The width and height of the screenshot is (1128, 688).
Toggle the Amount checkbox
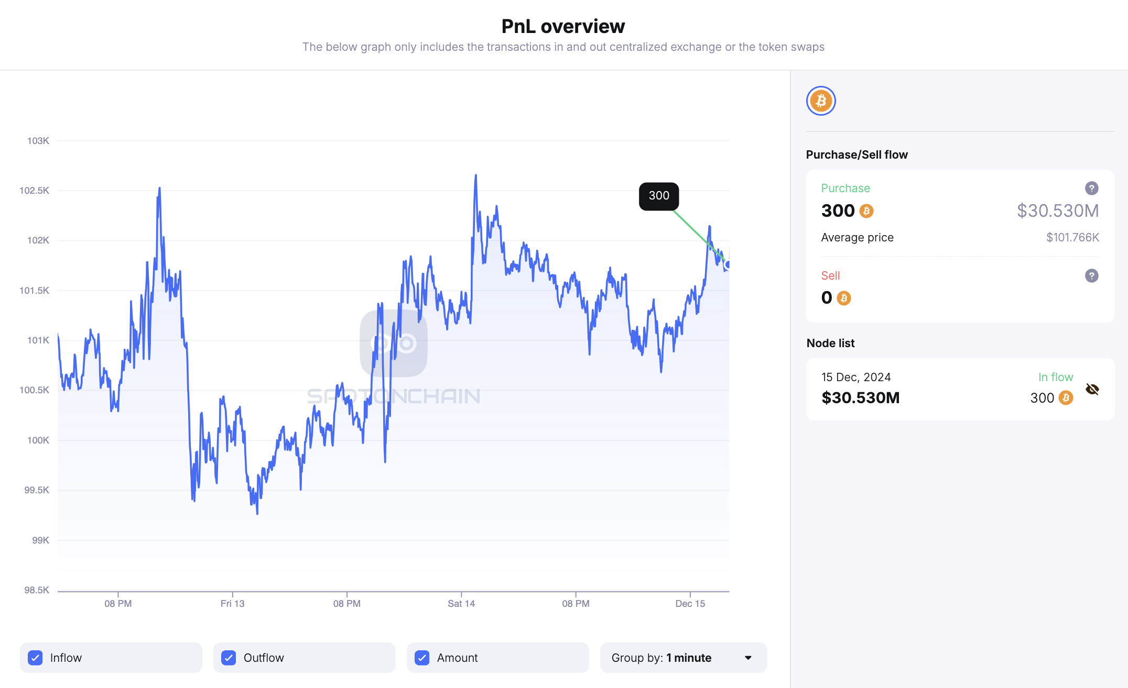click(422, 658)
